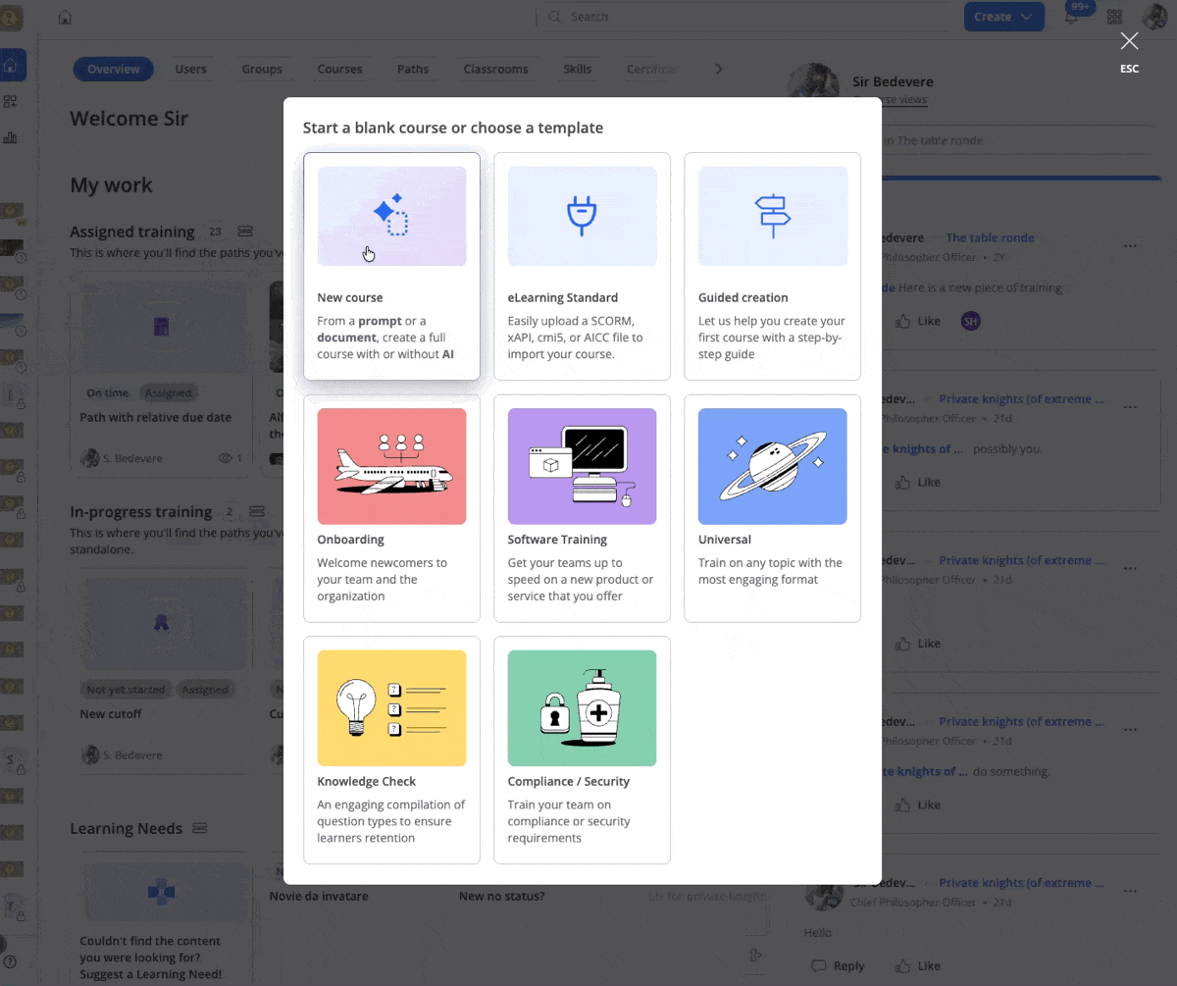This screenshot has width=1177, height=986.
Task: Switch to the Overview tab
Action: pos(114,69)
